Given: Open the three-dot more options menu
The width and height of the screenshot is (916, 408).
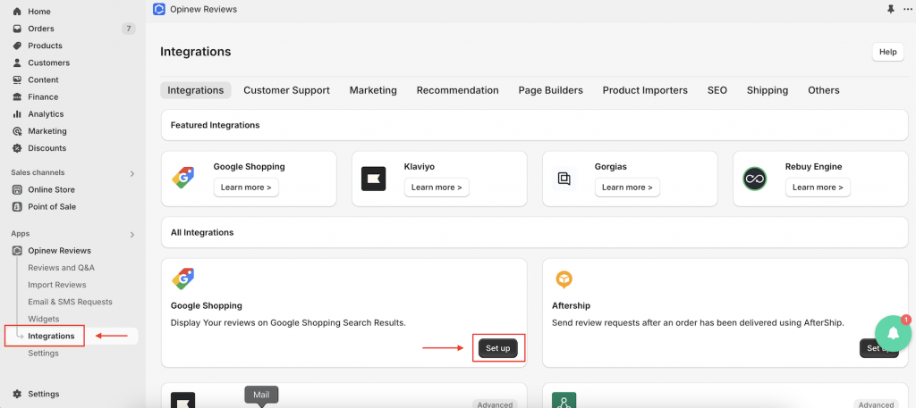Looking at the screenshot, I should (908, 9).
